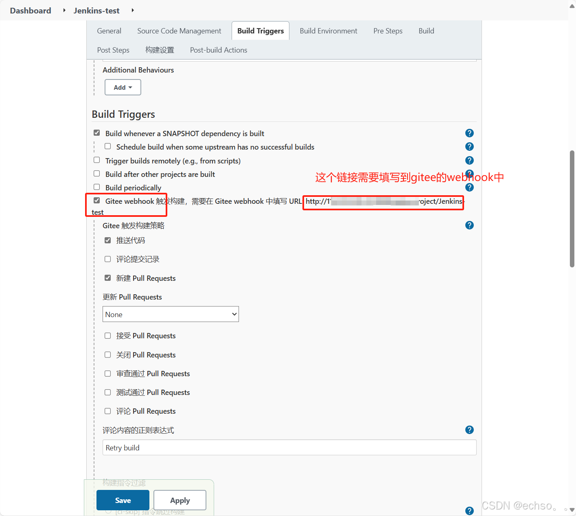576x516 pixels.
Task: Open help for Gitee 触发构建策略
Action: pyautogui.click(x=469, y=225)
